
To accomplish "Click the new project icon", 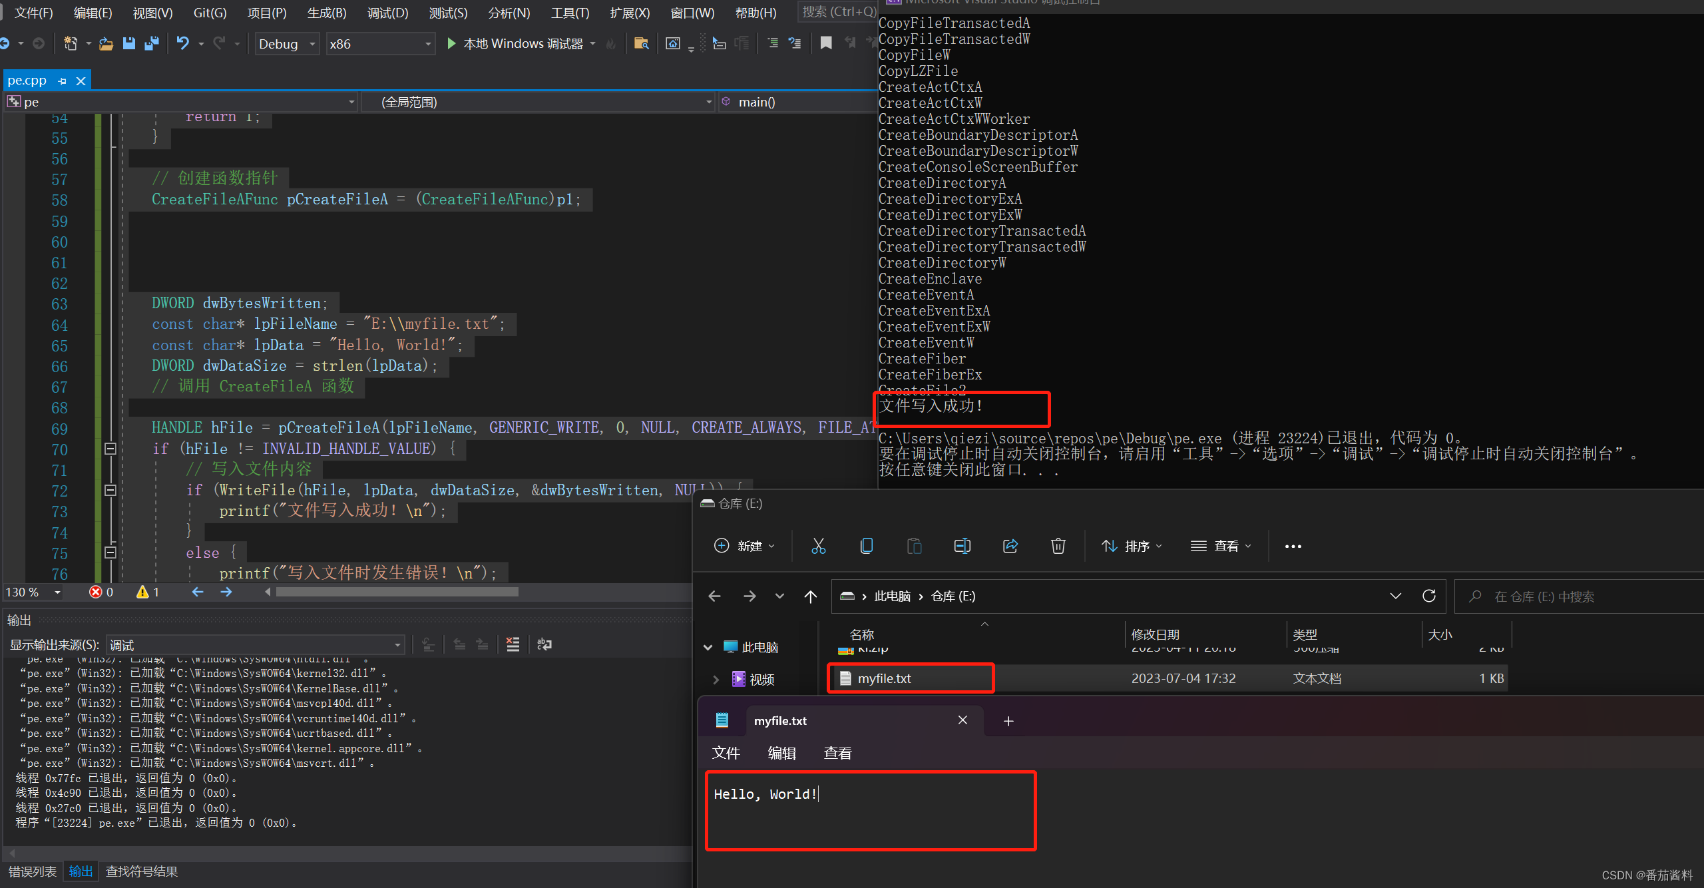I will pos(71,44).
